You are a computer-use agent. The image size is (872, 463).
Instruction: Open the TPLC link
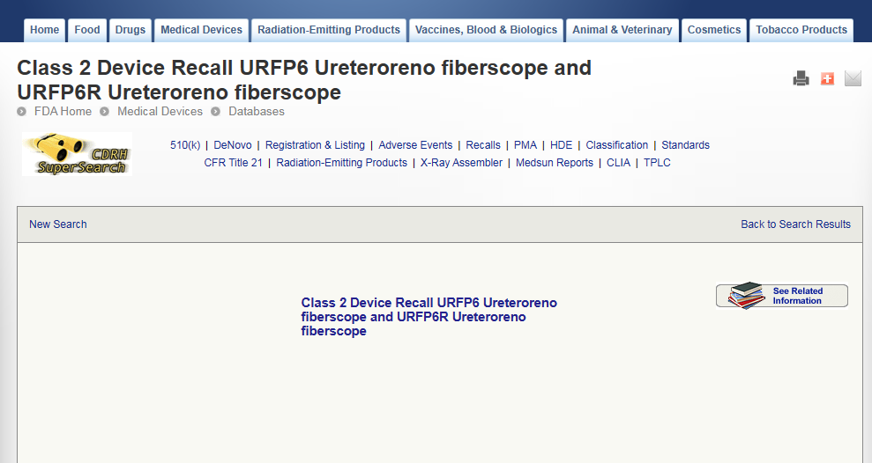657,163
